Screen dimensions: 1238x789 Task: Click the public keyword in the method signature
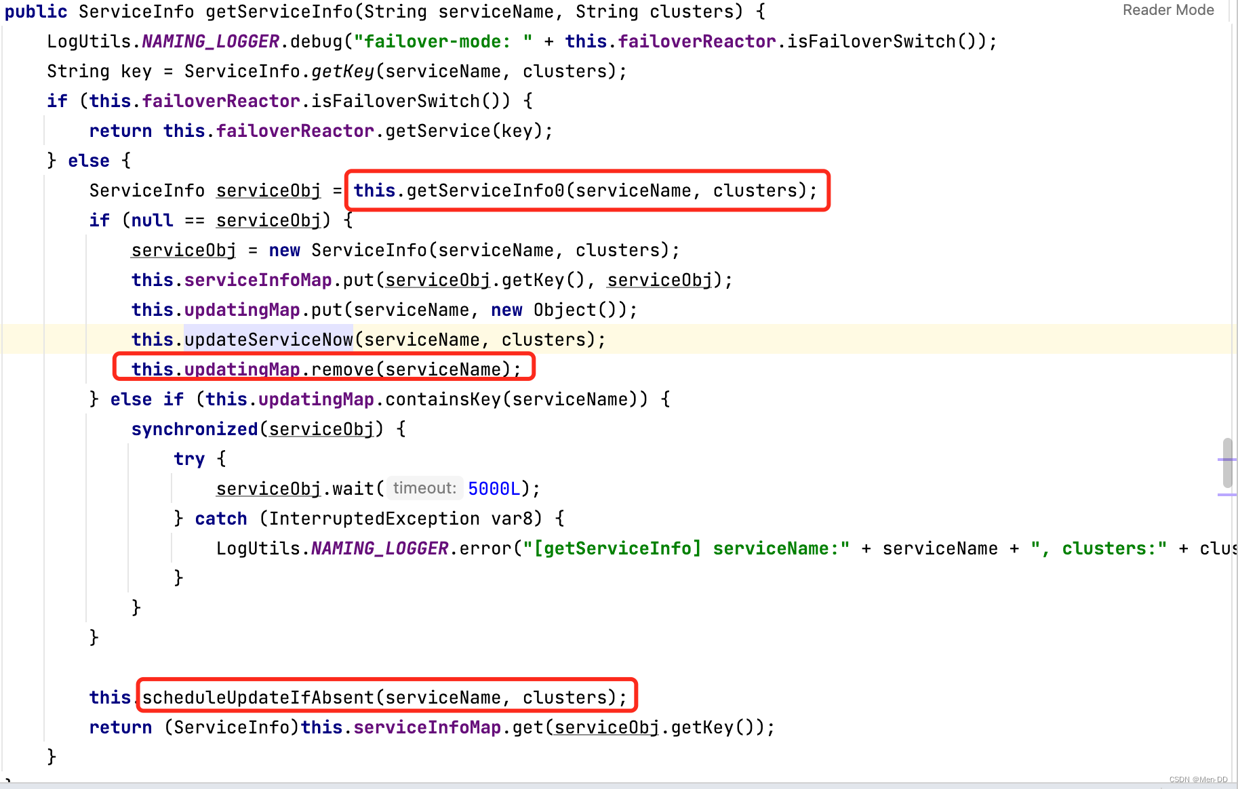(37, 12)
